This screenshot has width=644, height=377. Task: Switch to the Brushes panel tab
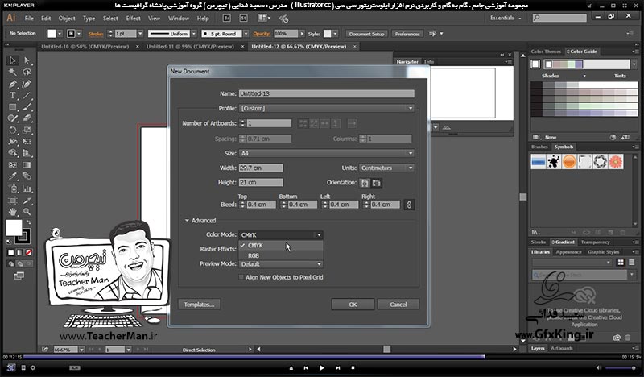coord(539,147)
